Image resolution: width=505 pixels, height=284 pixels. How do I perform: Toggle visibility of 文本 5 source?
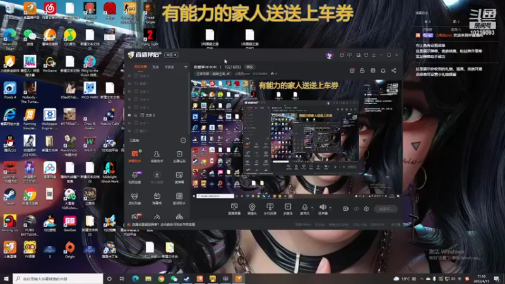129,92
